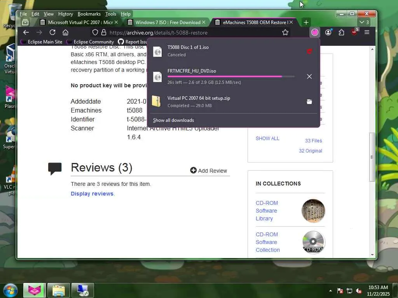This screenshot has width=398, height=298.
Task: Cancel the FRTMCFRE_HU_DVD.iso download
Action: tap(309, 76)
